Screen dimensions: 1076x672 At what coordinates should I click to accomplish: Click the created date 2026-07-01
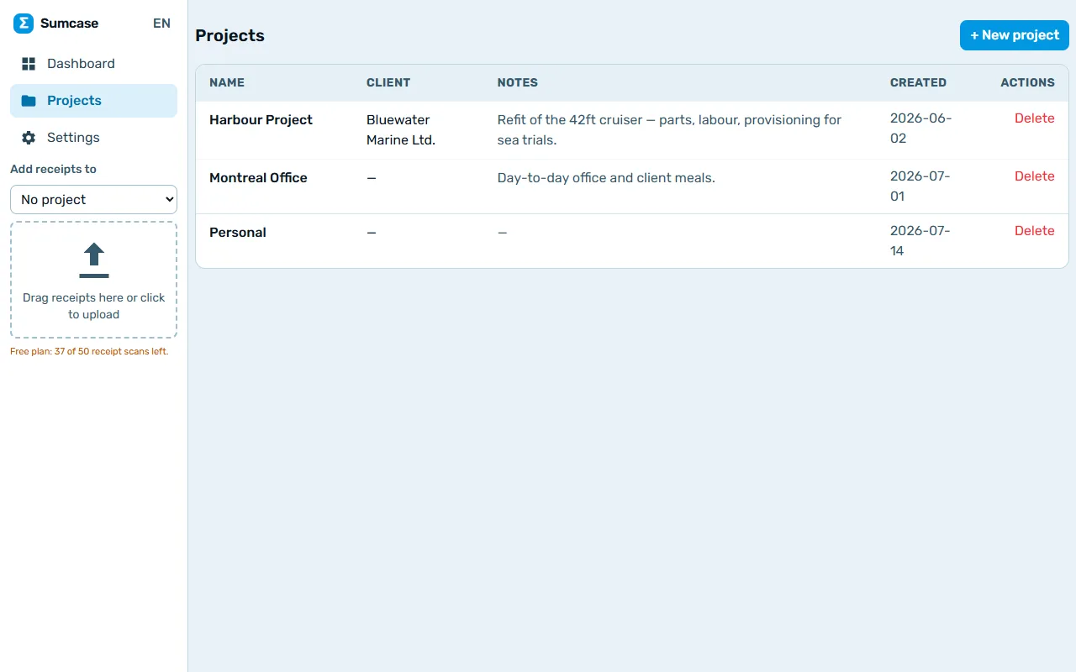[920, 186]
